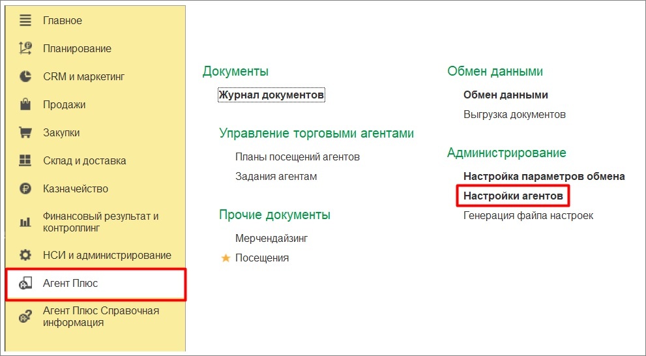This screenshot has width=646, height=356.
Task: Open Настройка параметров обмена
Action: (x=544, y=176)
